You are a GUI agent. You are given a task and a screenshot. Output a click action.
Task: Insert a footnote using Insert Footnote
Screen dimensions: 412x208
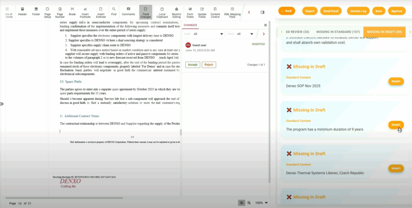(x=85, y=12)
